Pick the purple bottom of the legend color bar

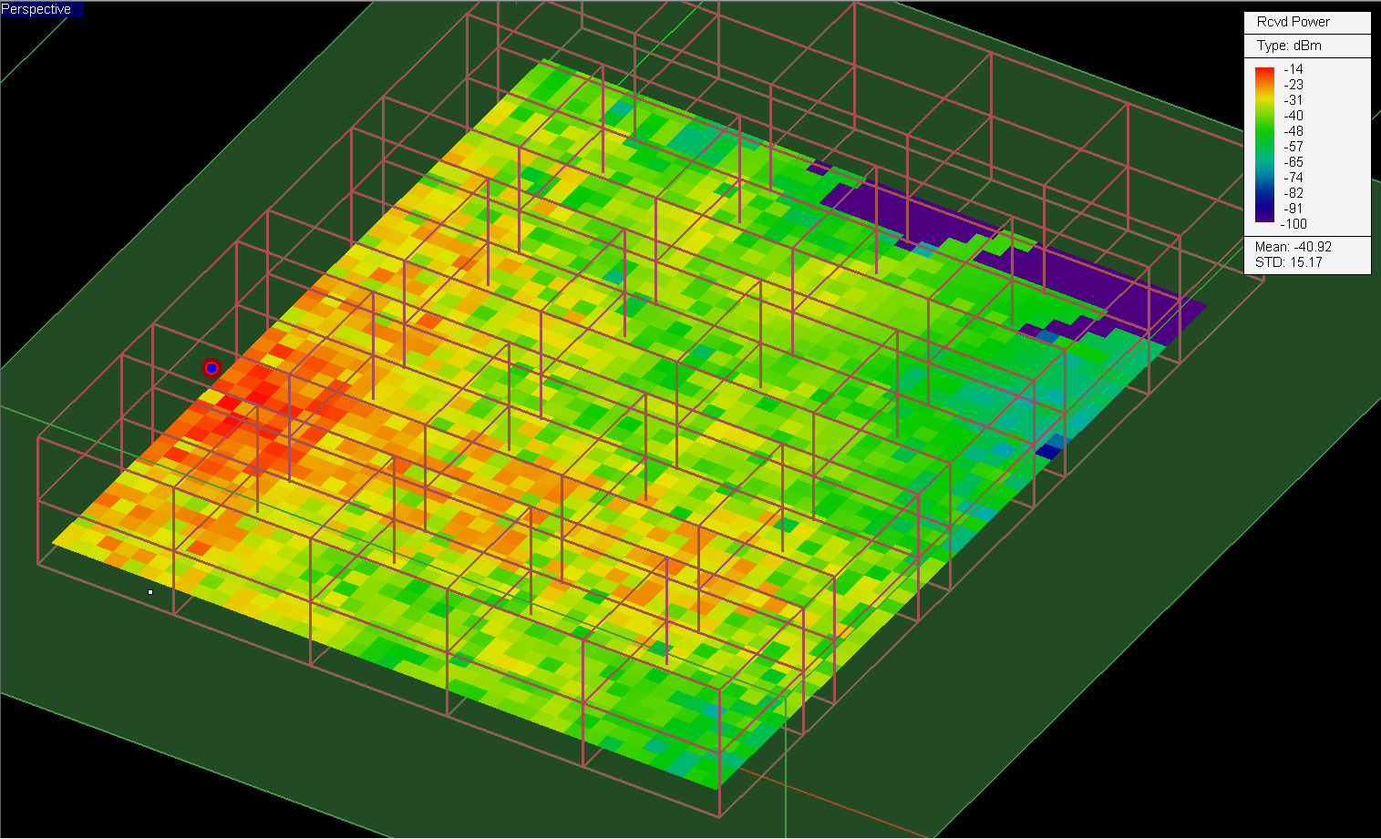(x=1264, y=215)
